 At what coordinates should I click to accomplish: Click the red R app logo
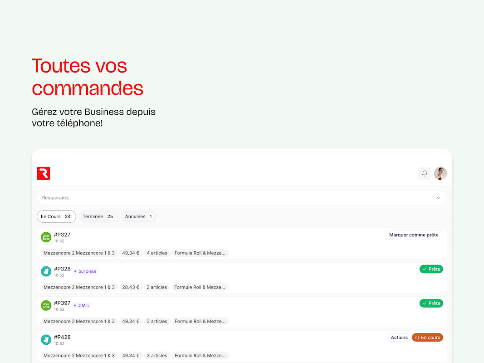coord(44,173)
